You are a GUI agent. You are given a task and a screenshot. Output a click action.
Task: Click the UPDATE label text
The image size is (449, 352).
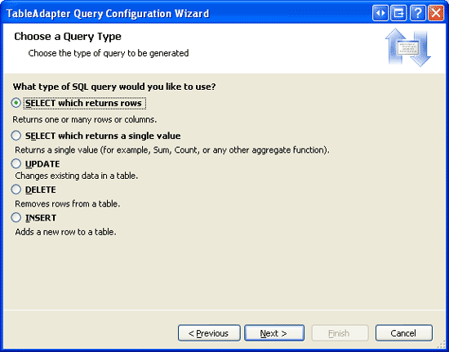[42, 164]
